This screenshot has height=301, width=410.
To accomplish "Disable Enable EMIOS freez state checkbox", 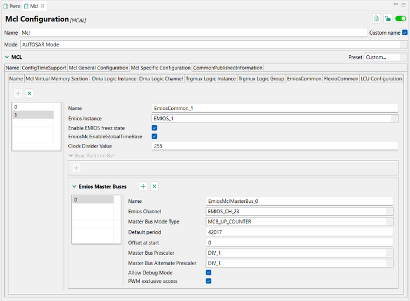I will 155,128.
